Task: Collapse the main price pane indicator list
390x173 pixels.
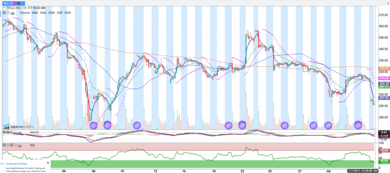Action: click(8, 13)
